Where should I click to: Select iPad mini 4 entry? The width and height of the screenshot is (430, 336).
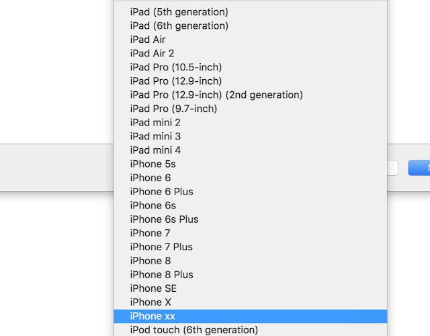(250, 150)
